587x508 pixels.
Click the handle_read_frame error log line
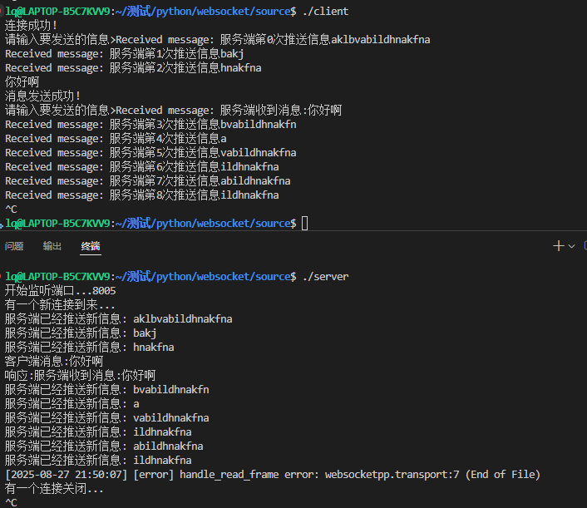click(273, 475)
